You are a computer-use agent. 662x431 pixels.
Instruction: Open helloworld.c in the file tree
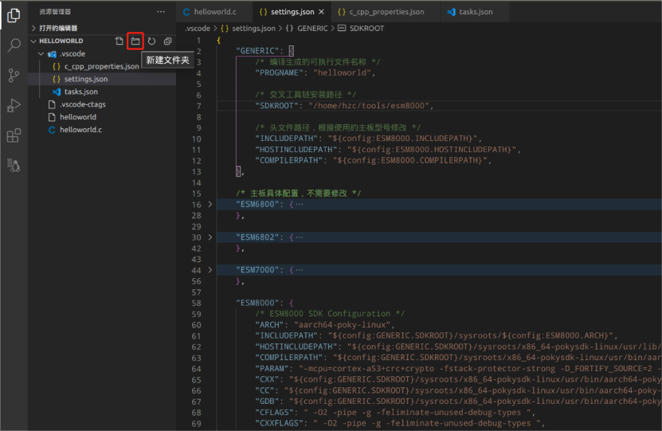point(102,130)
